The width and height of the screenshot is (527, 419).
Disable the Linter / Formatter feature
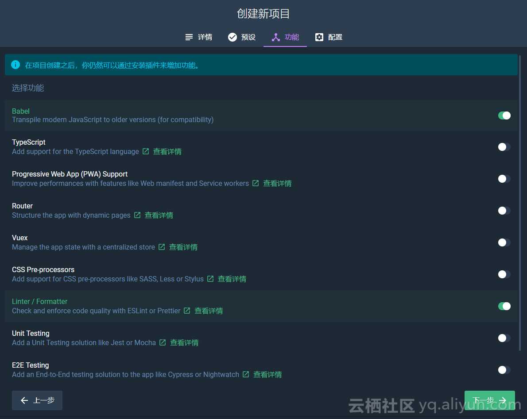(x=504, y=306)
